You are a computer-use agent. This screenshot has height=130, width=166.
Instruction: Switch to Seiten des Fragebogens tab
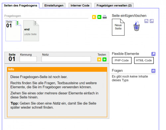21,6
